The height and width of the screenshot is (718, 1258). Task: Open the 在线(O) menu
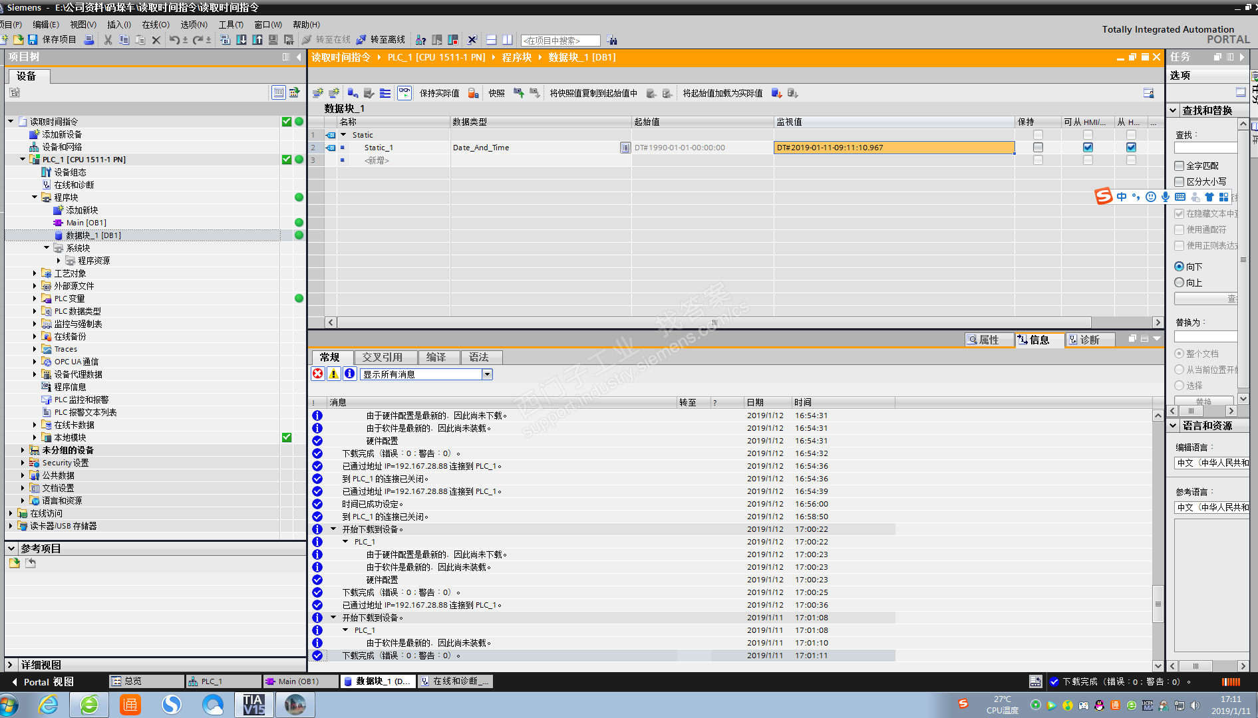(x=156, y=25)
